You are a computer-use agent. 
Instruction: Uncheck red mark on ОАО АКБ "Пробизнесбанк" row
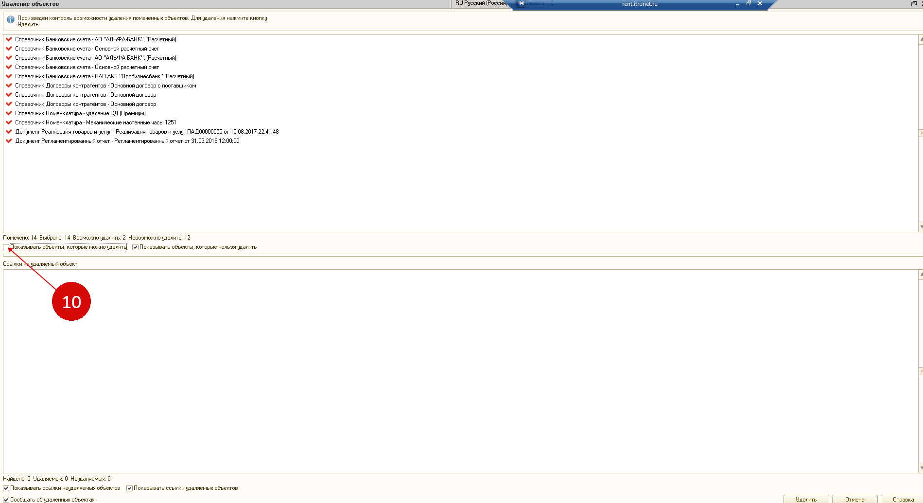coord(9,76)
